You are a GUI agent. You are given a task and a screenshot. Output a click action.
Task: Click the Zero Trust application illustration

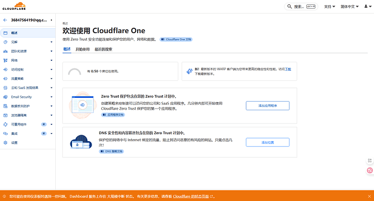83,105
